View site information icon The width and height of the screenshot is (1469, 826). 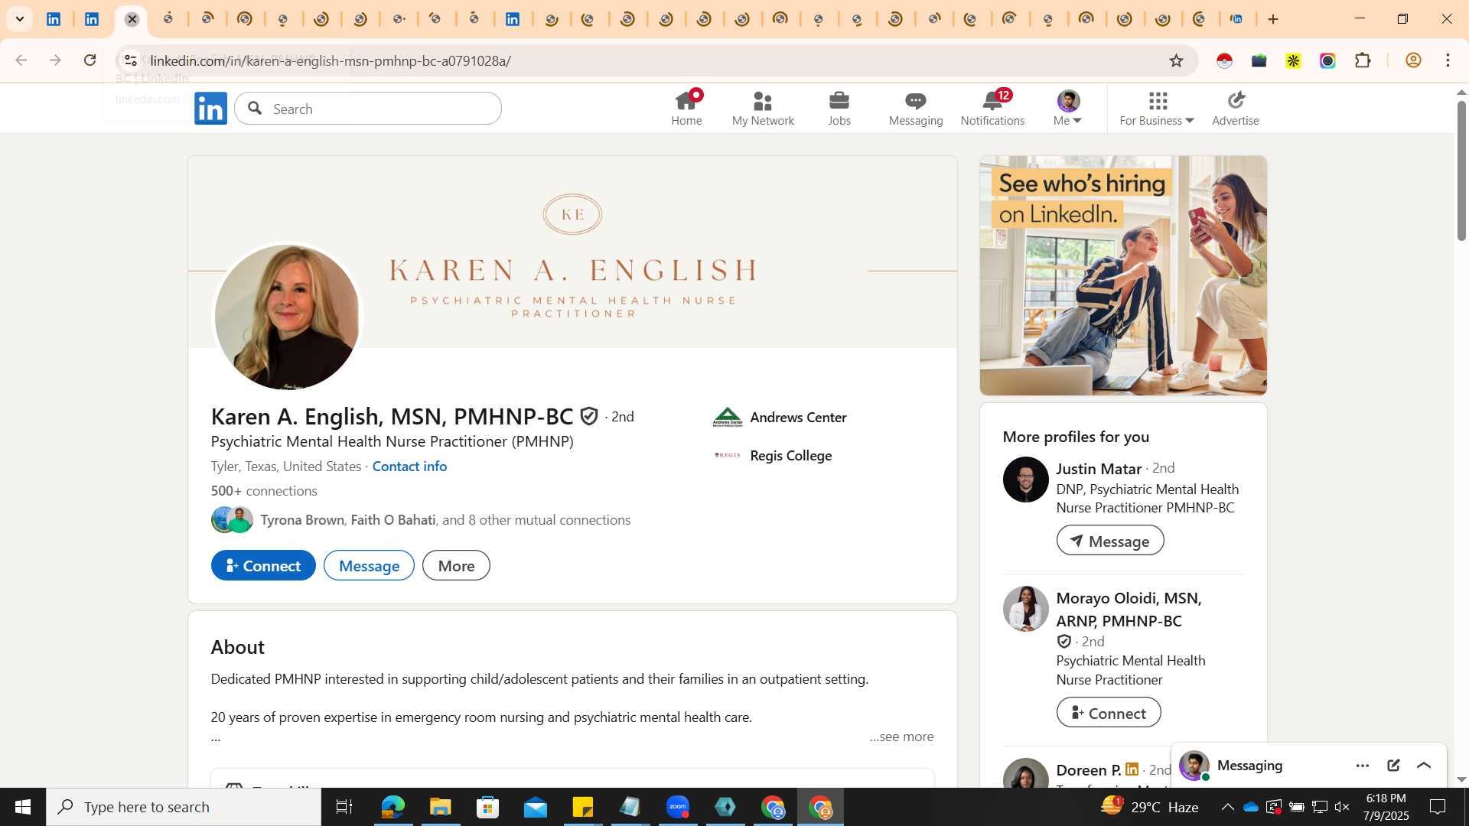coord(130,60)
